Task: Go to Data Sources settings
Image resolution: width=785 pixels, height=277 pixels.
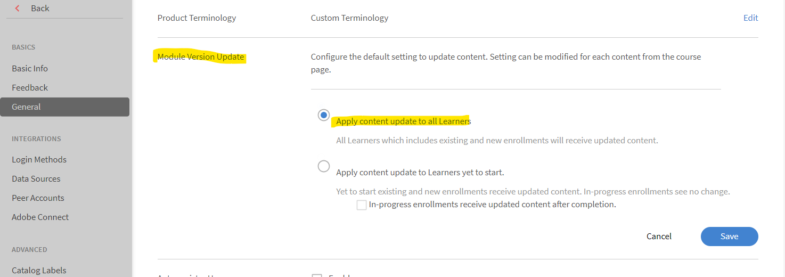Action: point(36,179)
